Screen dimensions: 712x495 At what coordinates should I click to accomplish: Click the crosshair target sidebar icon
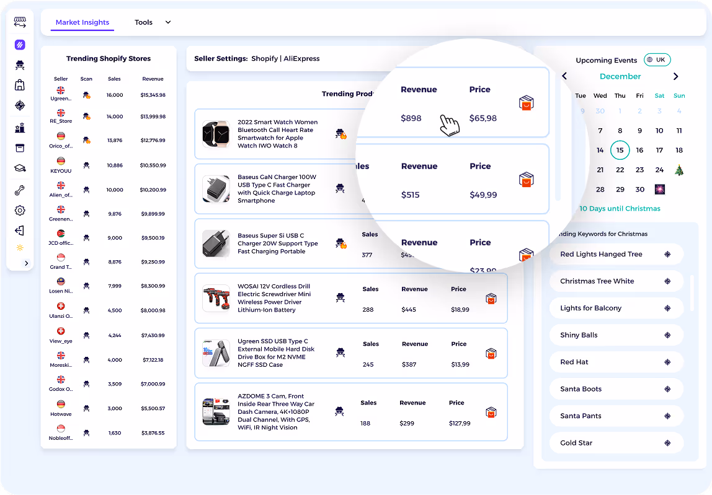(20, 105)
